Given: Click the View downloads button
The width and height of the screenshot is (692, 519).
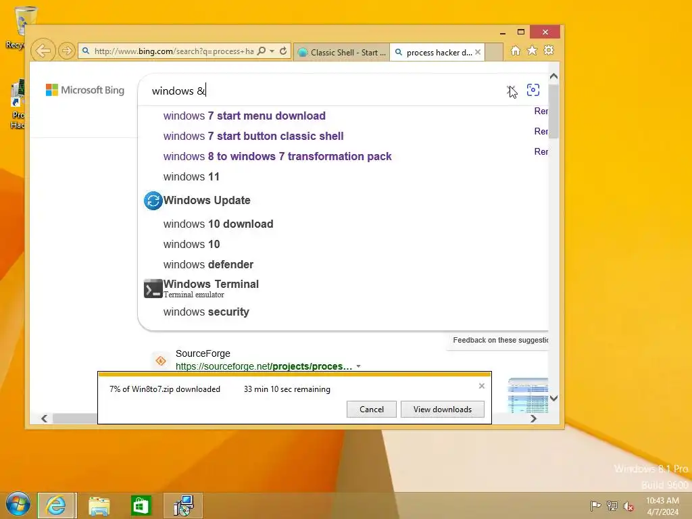Looking at the screenshot, I should tap(442, 409).
